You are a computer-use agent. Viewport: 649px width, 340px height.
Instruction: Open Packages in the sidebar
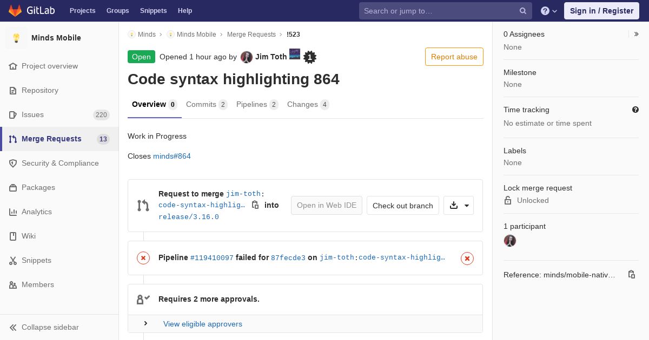tap(59, 187)
